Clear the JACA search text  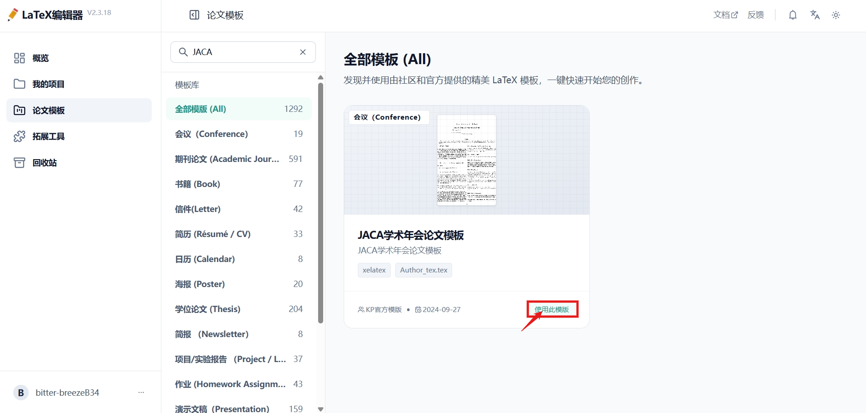pyautogui.click(x=303, y=52)
